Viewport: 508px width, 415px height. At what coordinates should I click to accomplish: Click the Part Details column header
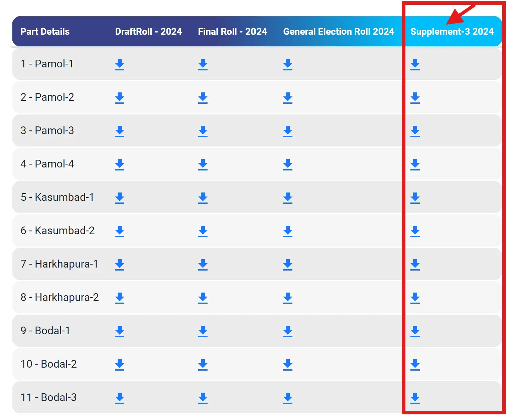[x=45, y=31]
